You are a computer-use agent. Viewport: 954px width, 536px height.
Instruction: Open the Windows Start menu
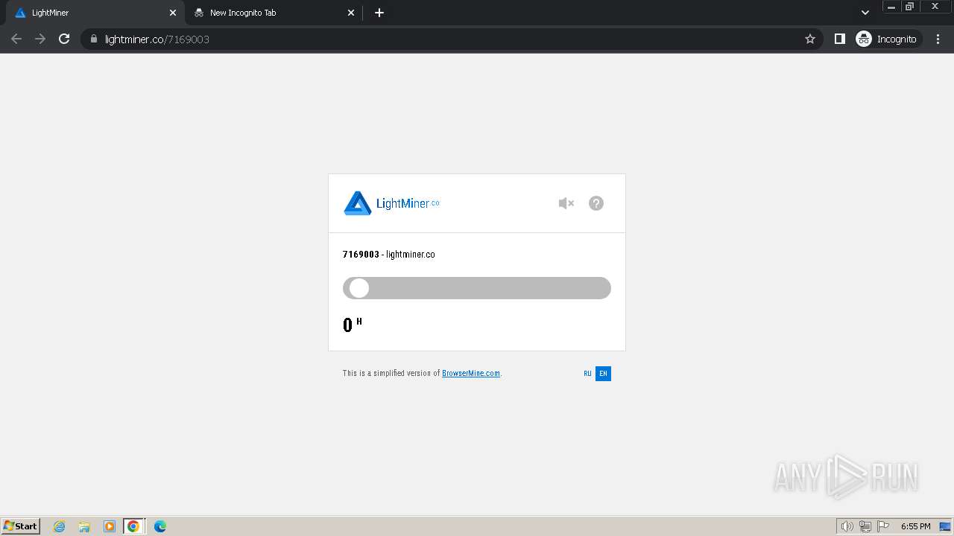click(x=21, y=526)
